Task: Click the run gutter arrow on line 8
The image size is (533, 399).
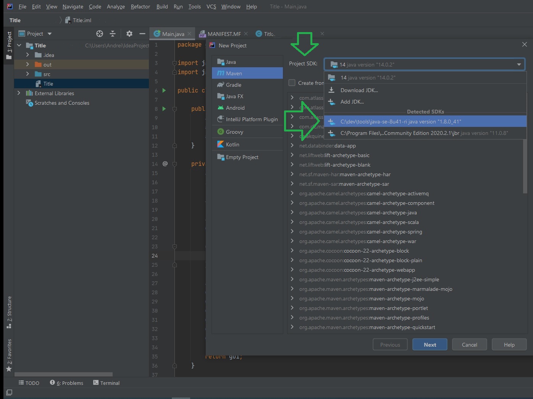Action: [x=164, y=109]
